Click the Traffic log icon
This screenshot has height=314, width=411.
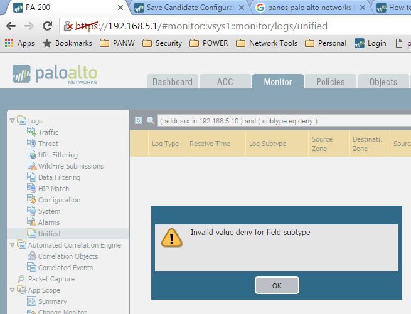32,132
